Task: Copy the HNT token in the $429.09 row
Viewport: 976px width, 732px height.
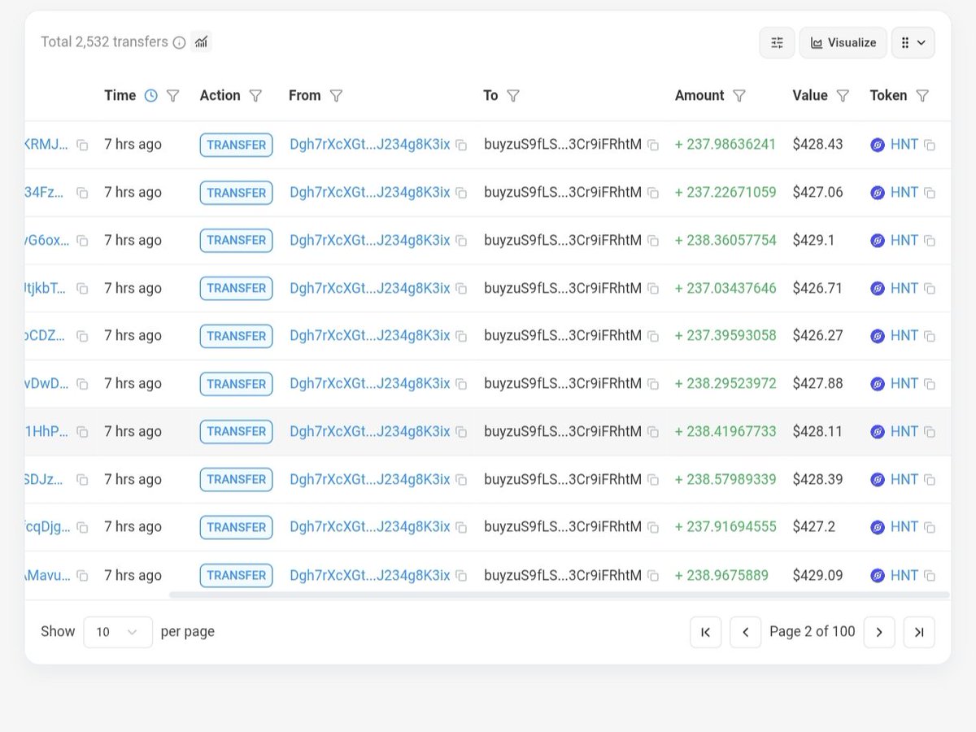Action: [x=929, y=576]
